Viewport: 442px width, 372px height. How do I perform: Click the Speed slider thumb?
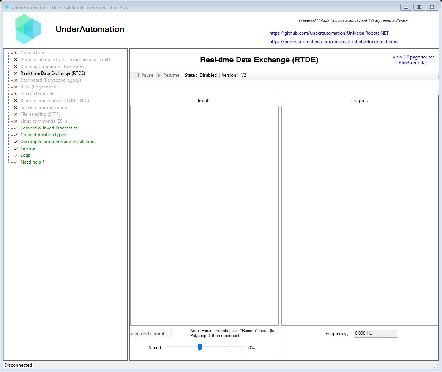click(x=200, y=347)
